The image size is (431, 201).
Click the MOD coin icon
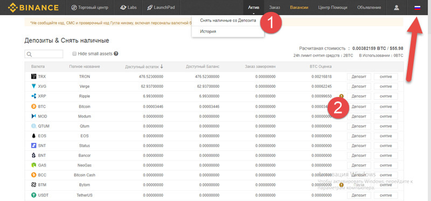(34, 116)
